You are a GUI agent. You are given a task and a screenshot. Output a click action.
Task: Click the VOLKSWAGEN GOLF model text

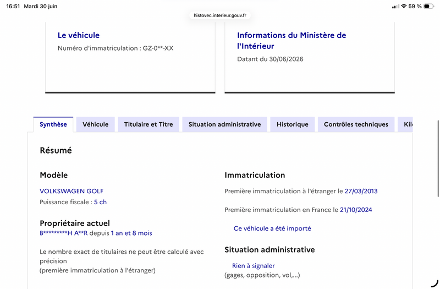[71, 191]
